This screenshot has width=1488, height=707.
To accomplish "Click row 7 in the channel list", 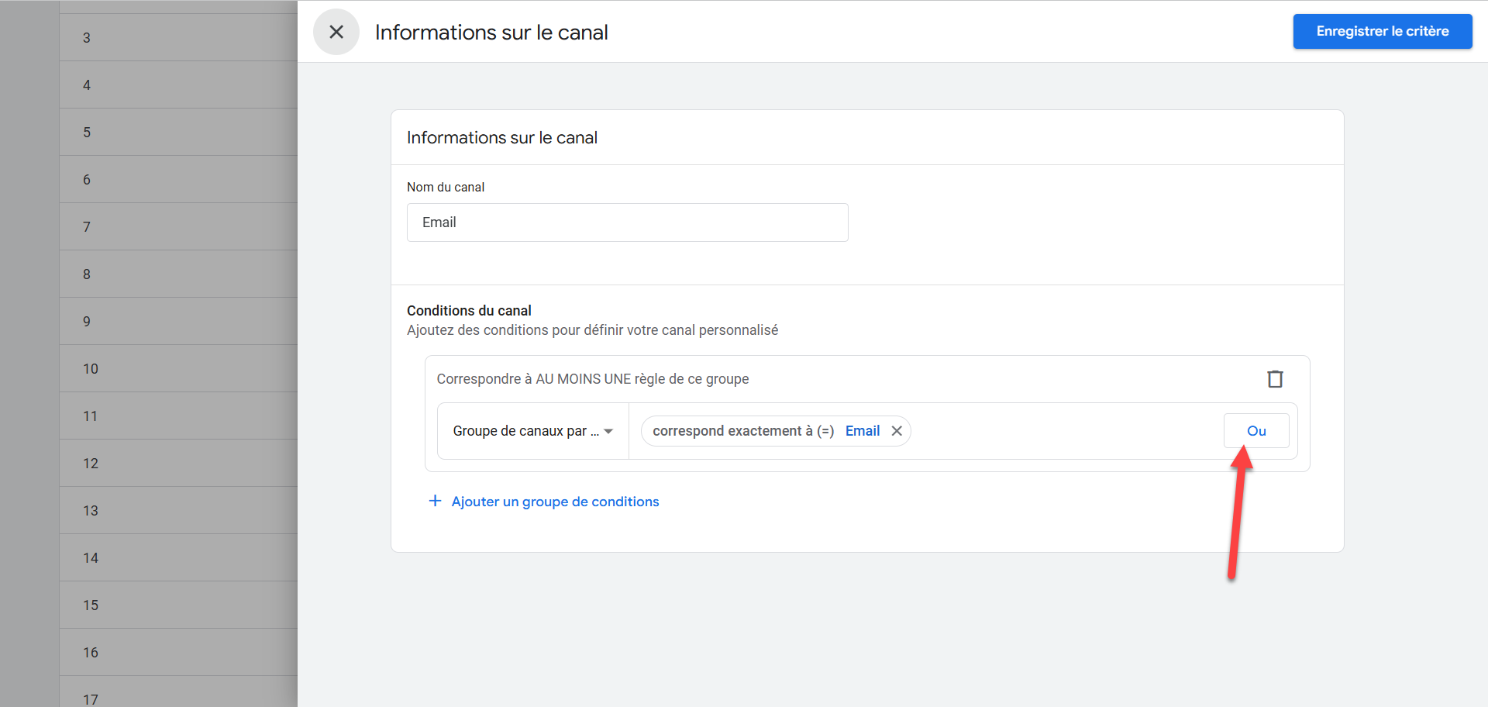I will [x=178, y=227].
